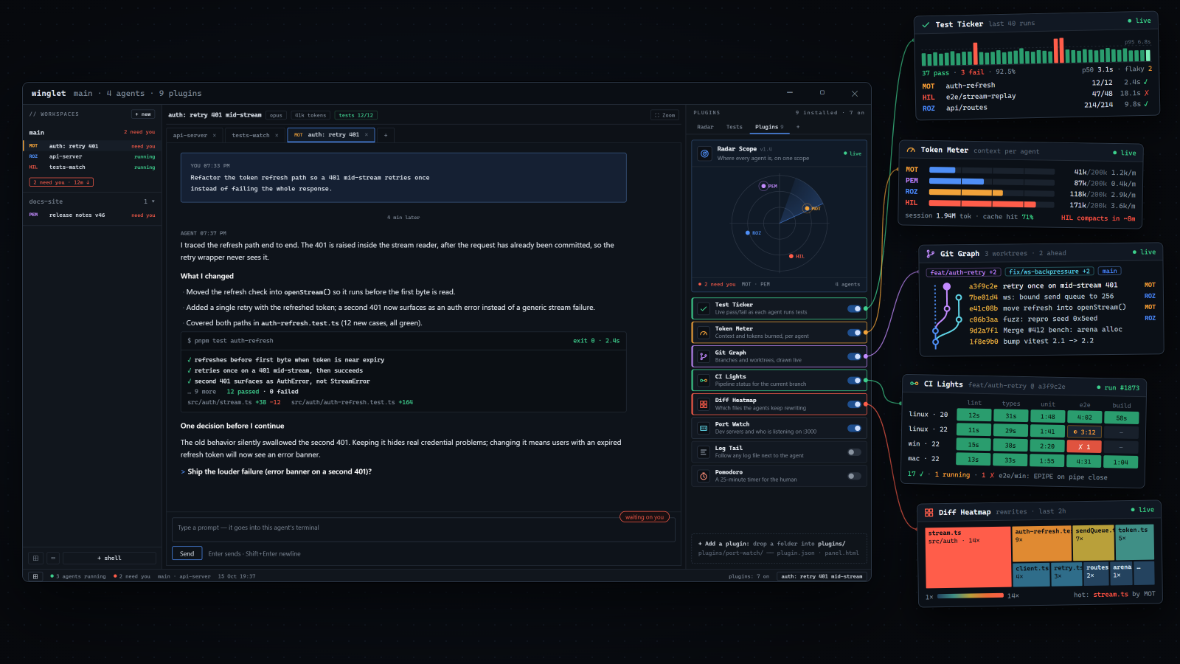
Task: Enable the Pomodoro plugin toggle
Action: (854, 476)
